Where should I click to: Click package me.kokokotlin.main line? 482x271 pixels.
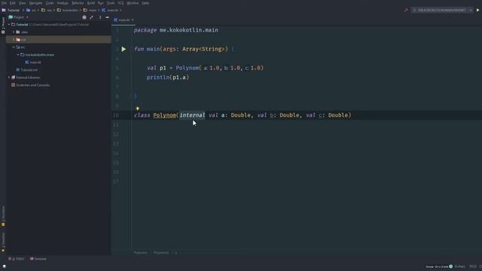175,30
